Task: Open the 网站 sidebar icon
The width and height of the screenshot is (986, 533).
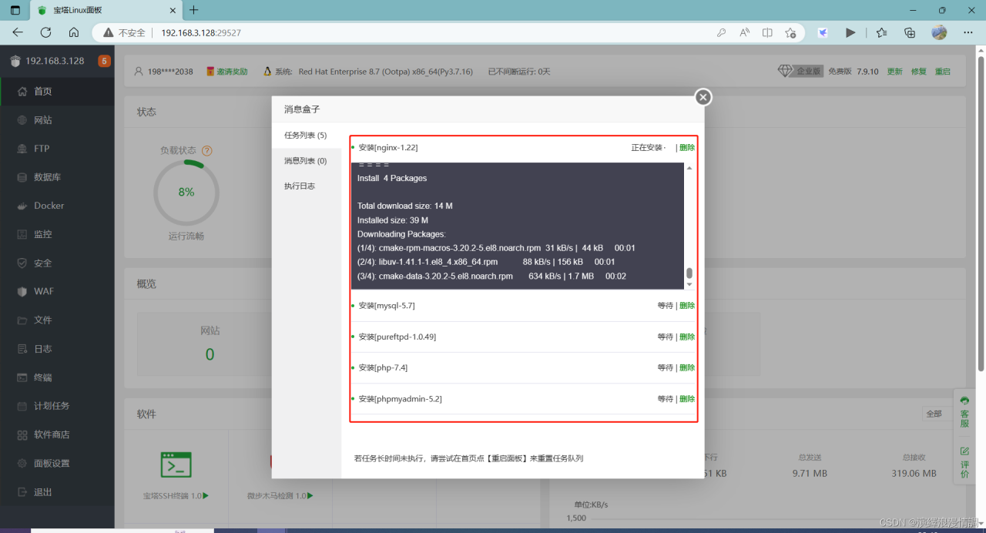Action: tap(22, 120)
